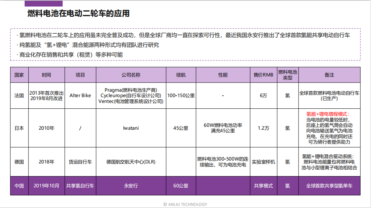Select the 2018年 time cell
371x208 pixels.
(46, 162)
